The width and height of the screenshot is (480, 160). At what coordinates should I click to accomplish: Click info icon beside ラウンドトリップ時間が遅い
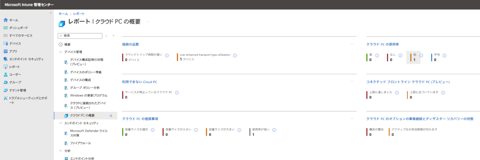point(167,55)
